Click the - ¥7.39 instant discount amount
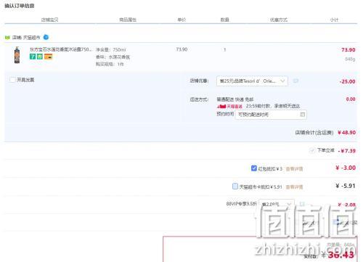Image resolution: width=363 pixels, height=262 pixels. click(346, 151)
